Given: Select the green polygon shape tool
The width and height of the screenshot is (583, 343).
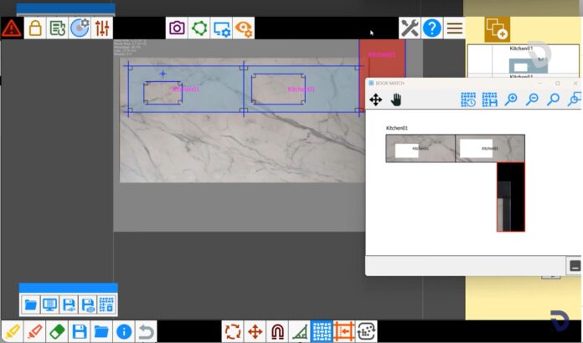Looking at the screenshot, I should click(x=199, y=28).
